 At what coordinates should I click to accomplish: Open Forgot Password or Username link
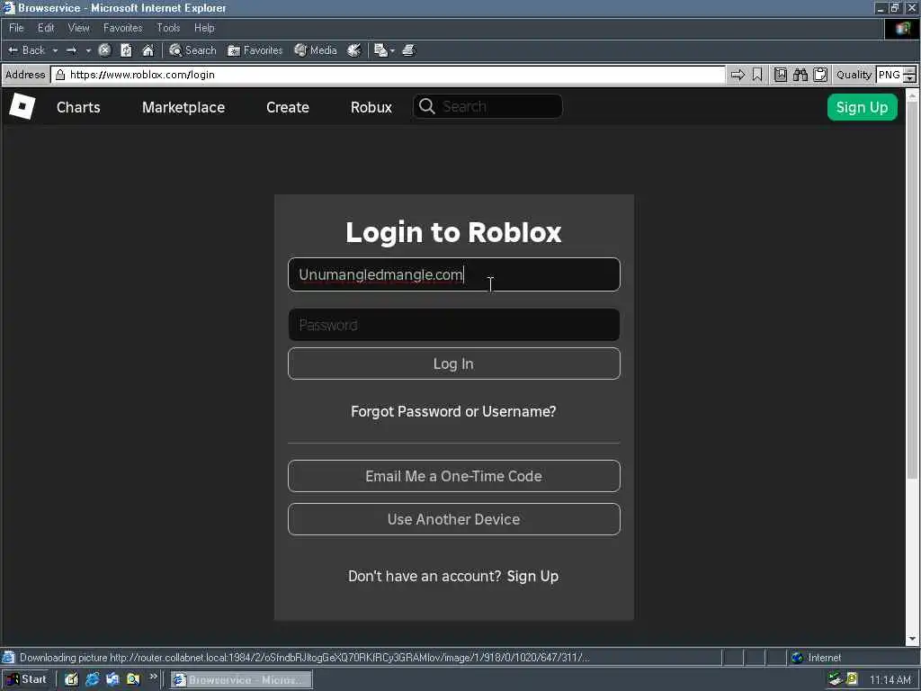click(x=453, y=411)
